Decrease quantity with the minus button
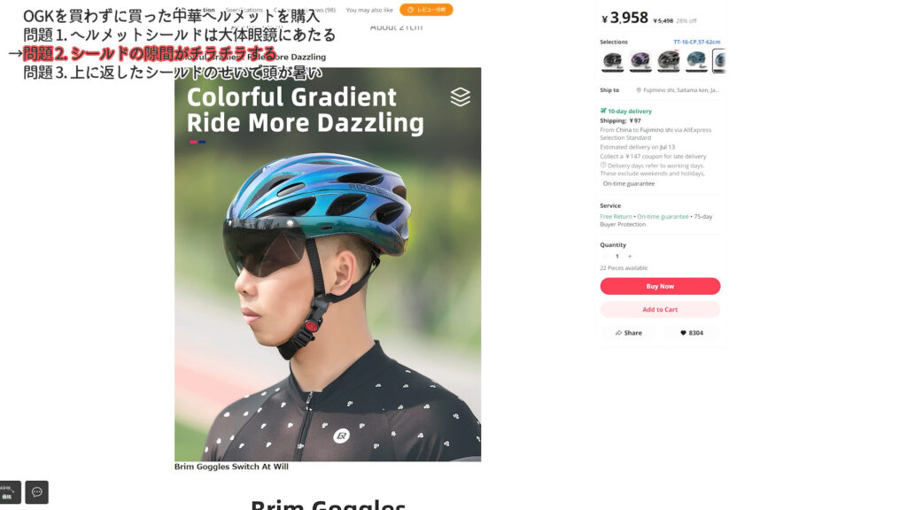907x510 pixels. tap(605, 256)
